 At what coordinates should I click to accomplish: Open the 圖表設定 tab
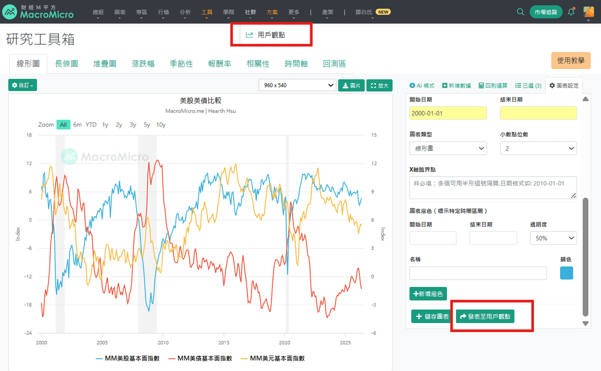(564, 85)
